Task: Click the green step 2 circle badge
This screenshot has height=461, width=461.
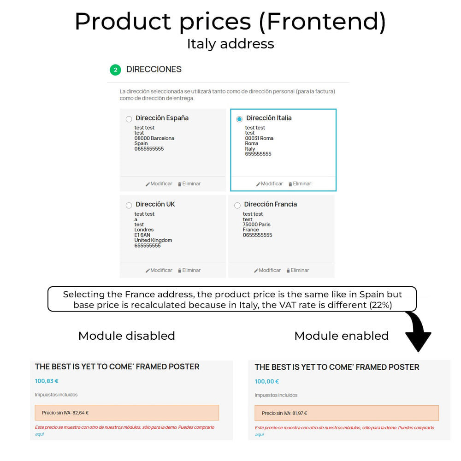Action: point(115,70)
